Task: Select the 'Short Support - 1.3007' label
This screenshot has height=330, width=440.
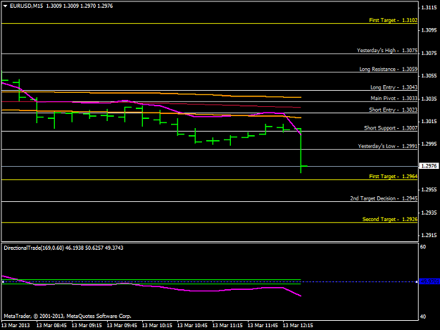Action: tap(391, 128)
